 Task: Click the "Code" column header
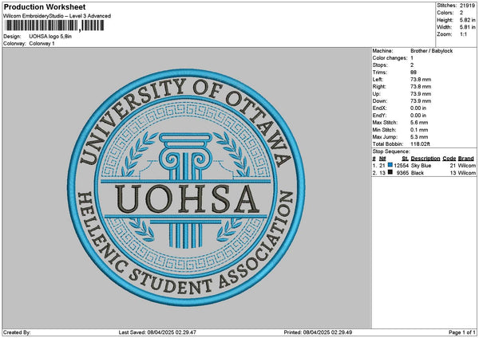pyautogui.click(x=449, y=159)
